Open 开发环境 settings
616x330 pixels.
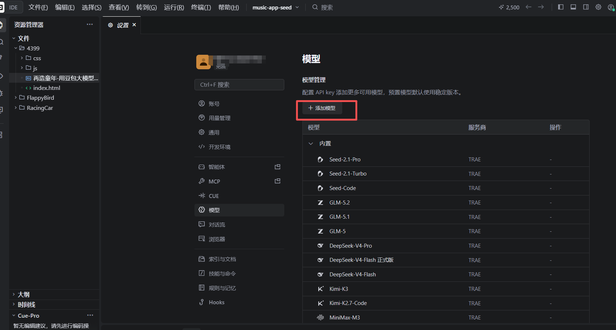[239, 147]
